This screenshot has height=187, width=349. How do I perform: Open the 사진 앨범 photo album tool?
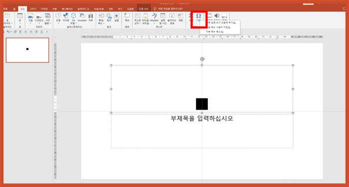[48, 16]
